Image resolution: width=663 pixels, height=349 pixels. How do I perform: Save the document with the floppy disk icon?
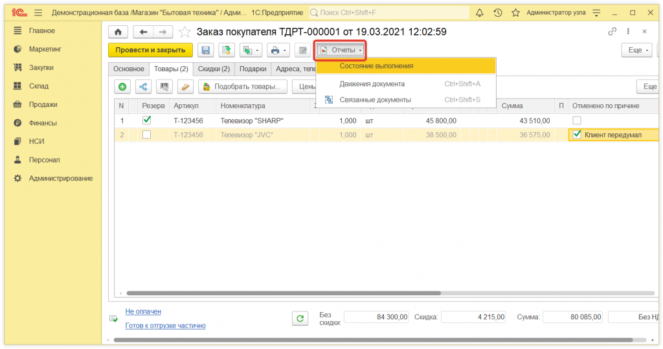point(206,50)
